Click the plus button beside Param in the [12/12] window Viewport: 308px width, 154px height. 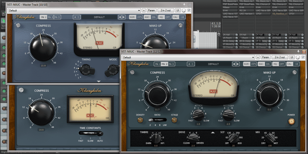click(258, 57)
